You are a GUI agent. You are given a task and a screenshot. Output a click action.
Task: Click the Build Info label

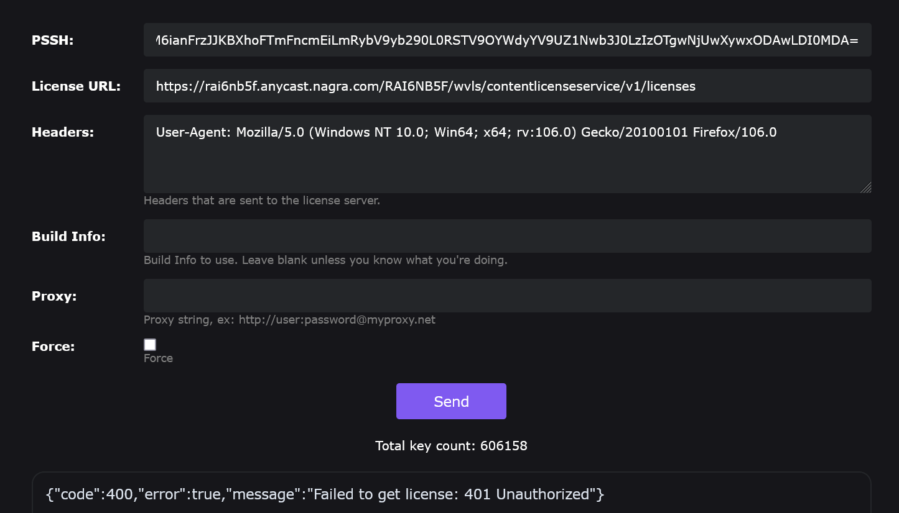pyautogui.click(x=68, y=237)
